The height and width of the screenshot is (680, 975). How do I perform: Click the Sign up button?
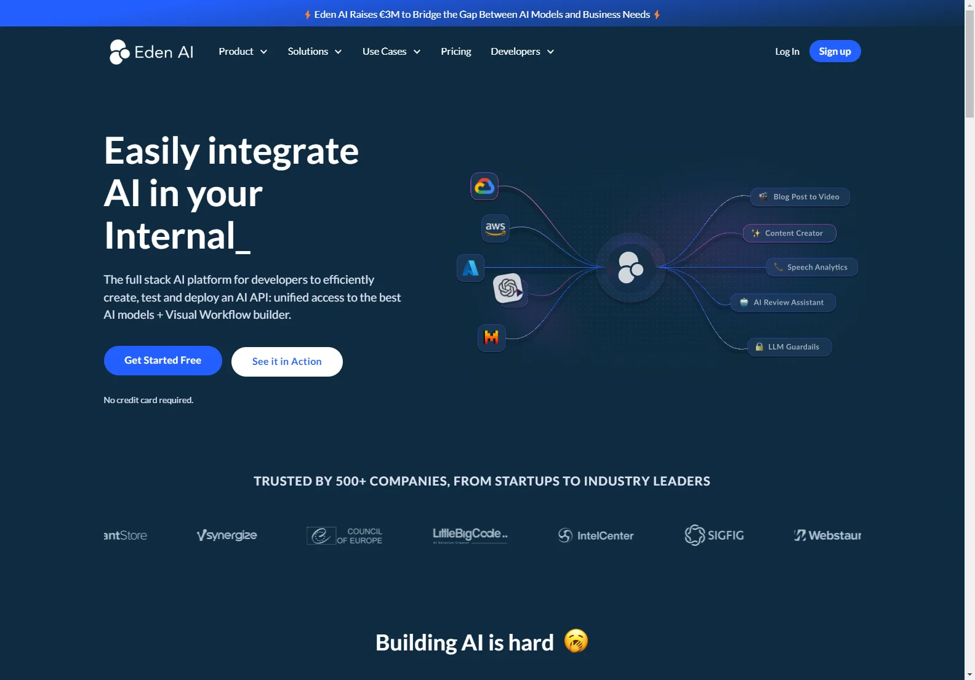click(835, 51)
